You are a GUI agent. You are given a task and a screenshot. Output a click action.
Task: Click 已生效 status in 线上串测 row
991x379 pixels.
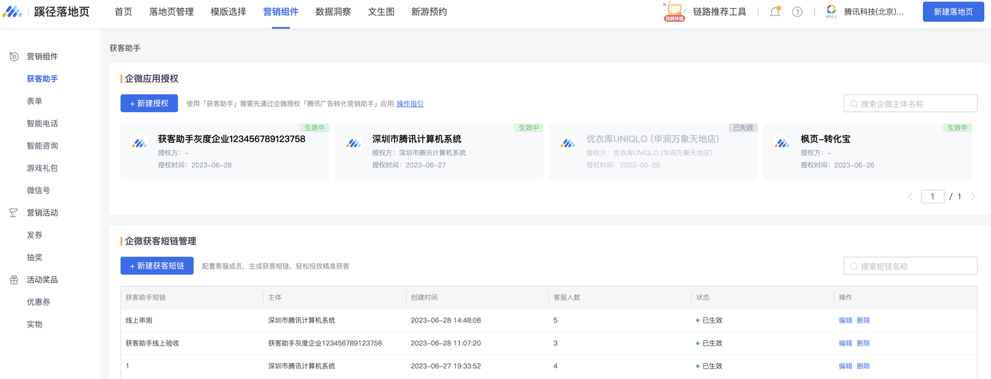(709, 320)
